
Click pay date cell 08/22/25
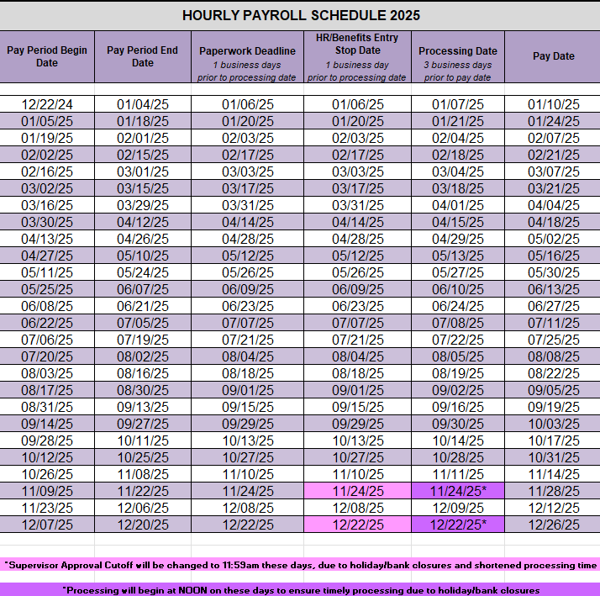tap(553, 373)
